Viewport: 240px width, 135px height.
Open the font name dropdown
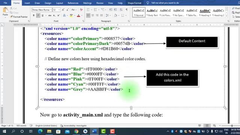pos(51,10)
